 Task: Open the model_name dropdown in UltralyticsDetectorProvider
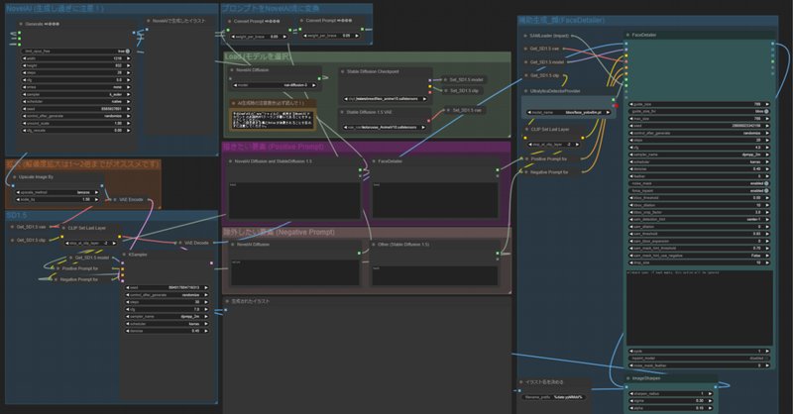(x=568, y=112)
